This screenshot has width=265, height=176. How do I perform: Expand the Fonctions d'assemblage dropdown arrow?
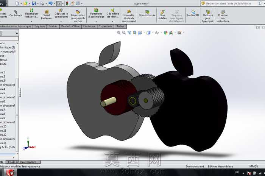tap(96, 21)
